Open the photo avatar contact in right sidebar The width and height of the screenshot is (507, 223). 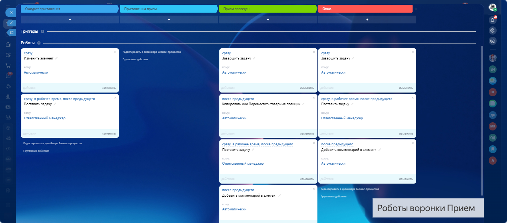click(x=493, y=58)
